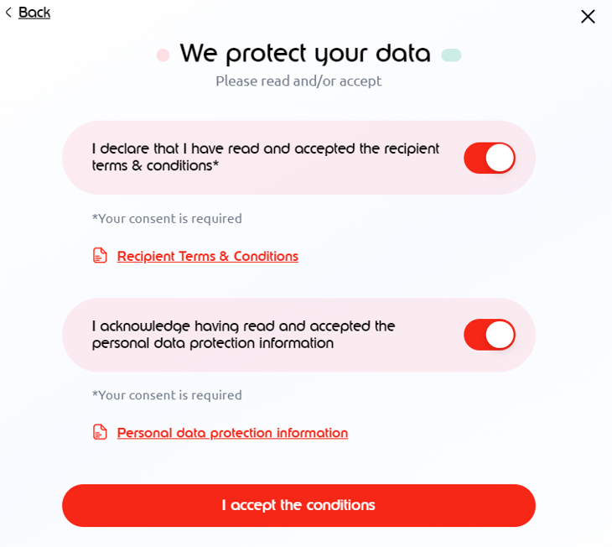
Task: Click the pink dot left of the heading
Action: coord(163,55)
